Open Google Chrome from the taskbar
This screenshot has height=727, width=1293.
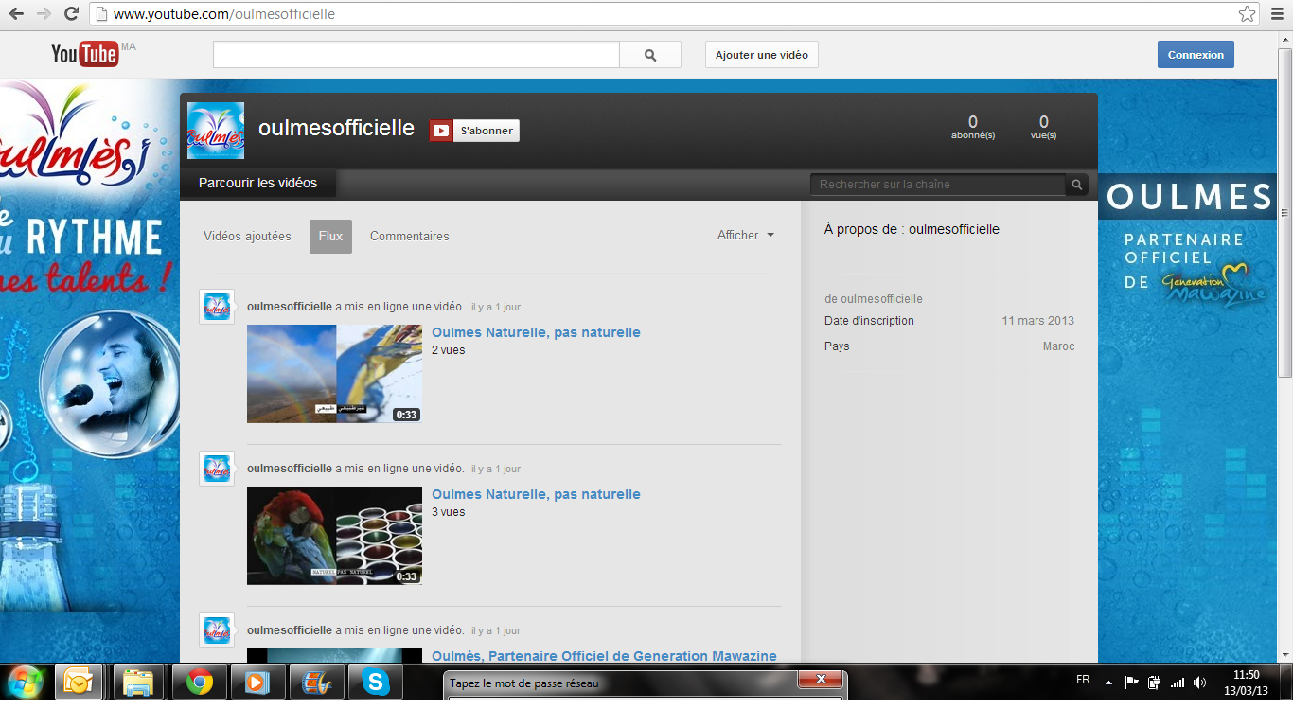click(199, 682)
